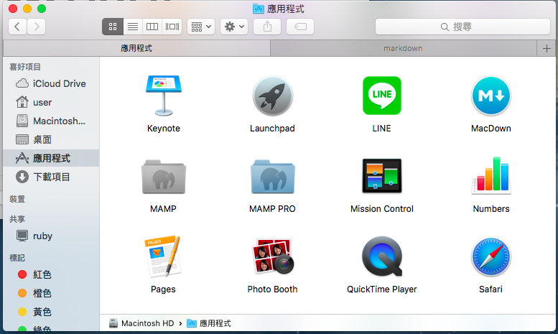
Task: Switch to the 應用程式 tab
Action: (x=136, y=48)
